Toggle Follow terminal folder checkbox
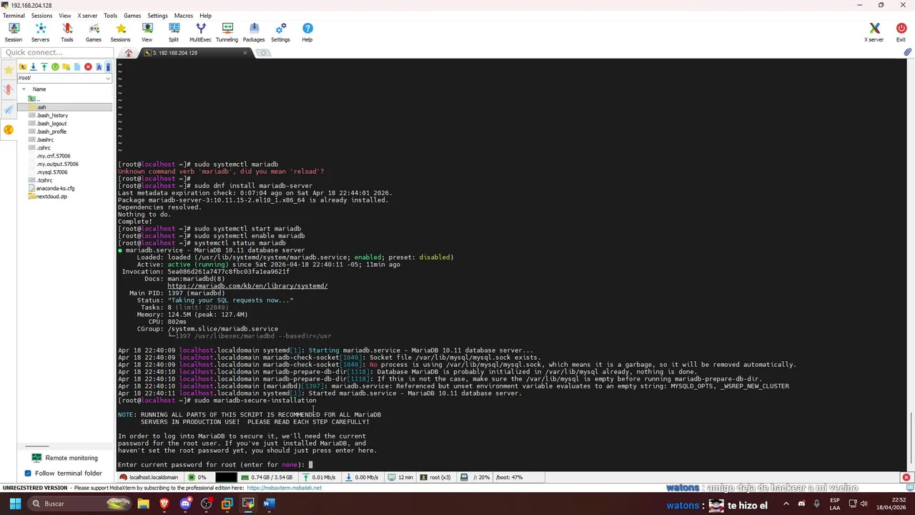This screenshot has width=915, height=515. click(28, 473)
